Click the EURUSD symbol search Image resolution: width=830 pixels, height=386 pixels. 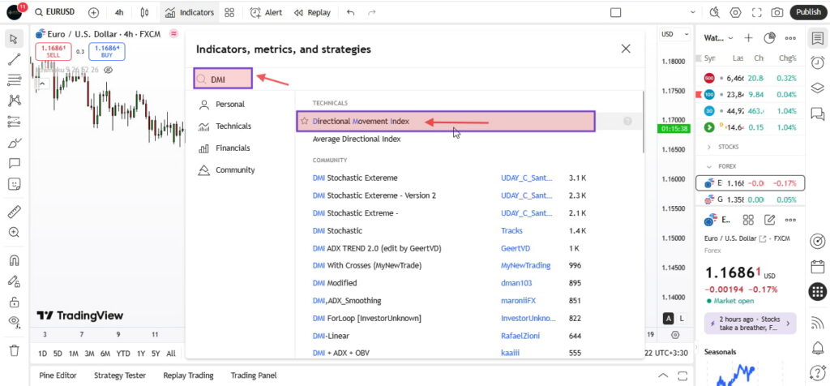pos(54,12)
